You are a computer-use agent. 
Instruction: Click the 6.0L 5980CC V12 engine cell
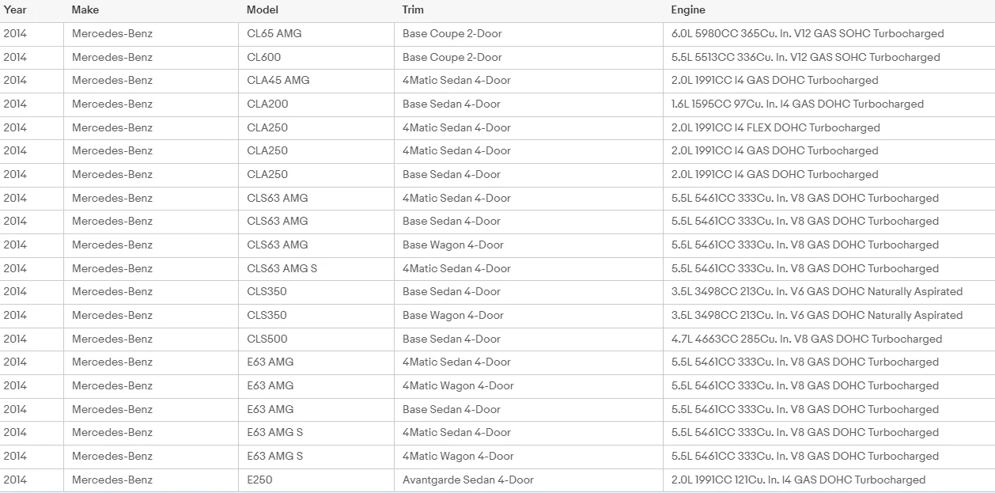(829, 34)
